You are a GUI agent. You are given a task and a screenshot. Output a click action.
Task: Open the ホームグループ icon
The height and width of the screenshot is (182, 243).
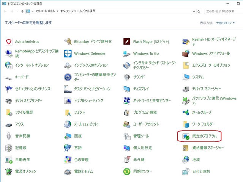(x=186, y=112)
